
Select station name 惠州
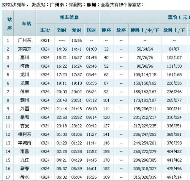pyautogui.click(x=25, y=57)
